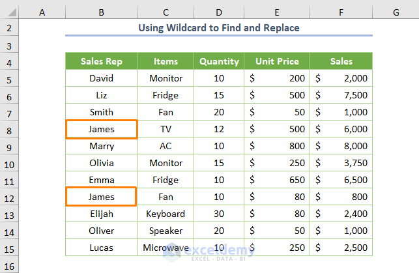Select the "Using Wildcard to Find and Replace" title
The height and width of the screenshot is (273, 419).
219,28
